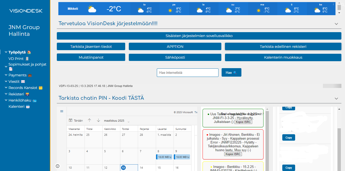Expand the Records Kansiot sidebar section
Viewport: 345px width, 171px height.
[x=23, y=88]
